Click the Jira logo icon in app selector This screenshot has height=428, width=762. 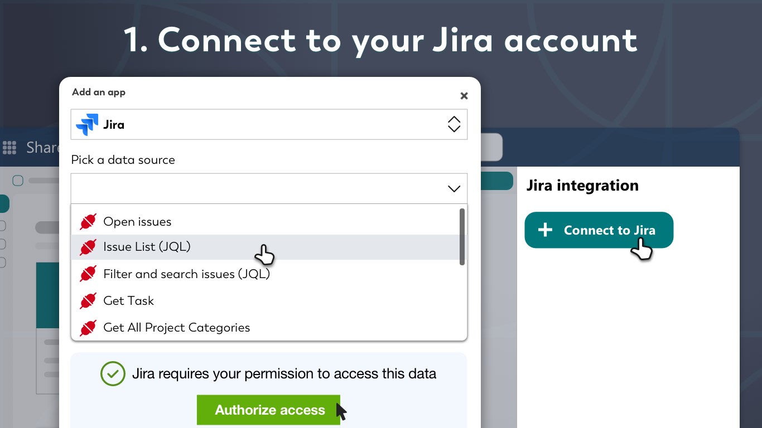(x=87, y=124)
